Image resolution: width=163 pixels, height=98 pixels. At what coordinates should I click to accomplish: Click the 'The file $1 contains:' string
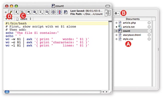(37, 33)
